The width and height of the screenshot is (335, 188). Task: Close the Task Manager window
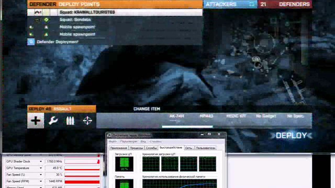pos(219,134)
